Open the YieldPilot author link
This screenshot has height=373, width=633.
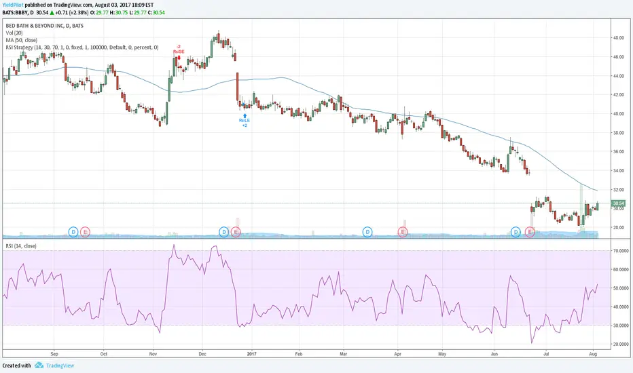click(x=13, y=5)
